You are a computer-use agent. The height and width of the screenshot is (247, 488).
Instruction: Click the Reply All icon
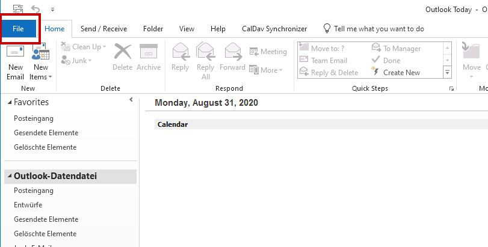point(205,52)
